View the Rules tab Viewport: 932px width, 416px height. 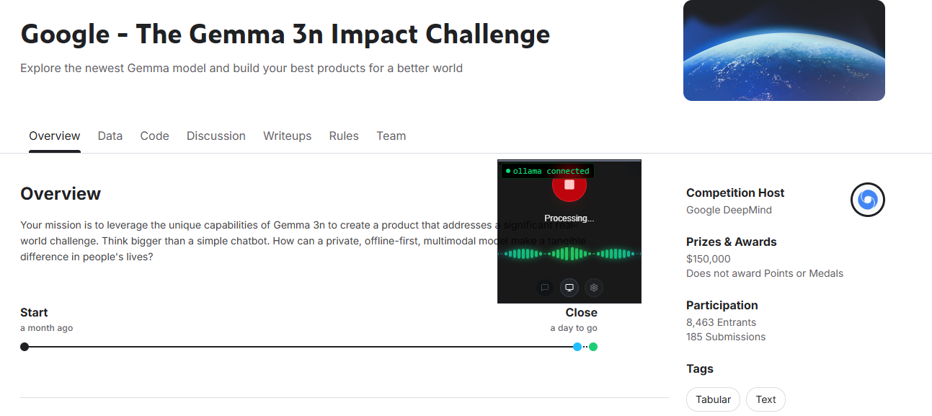(344, 136)
